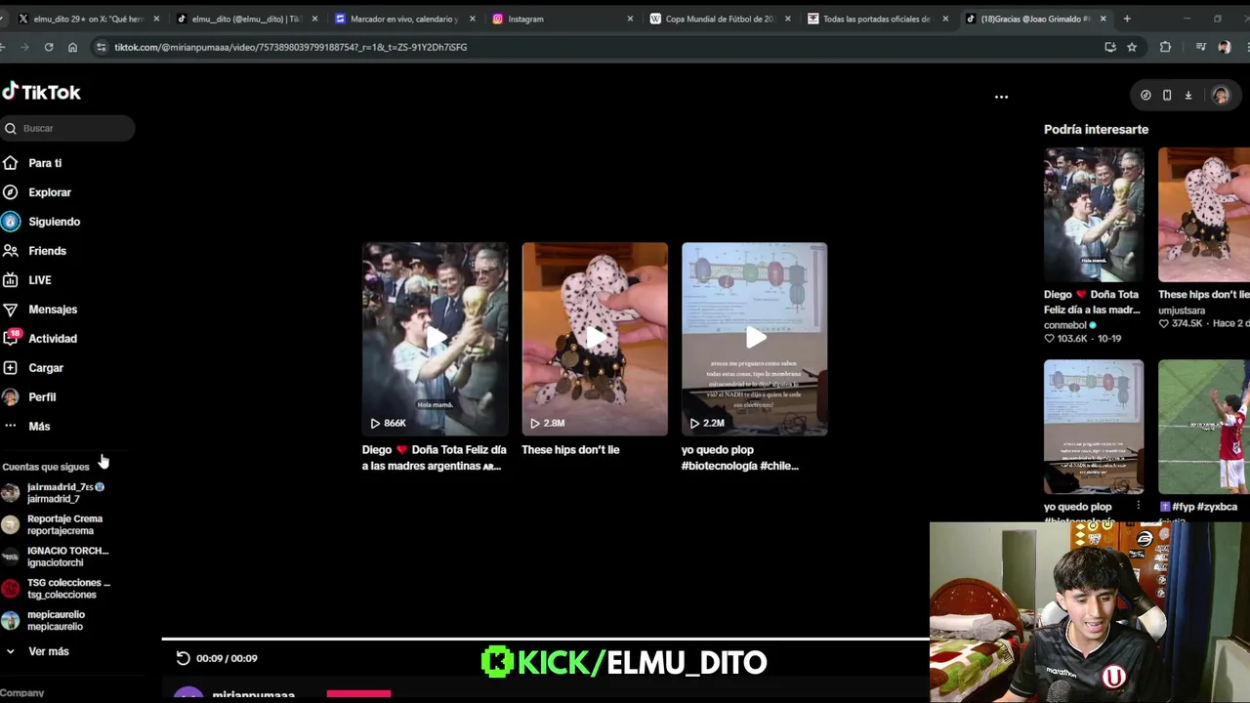Screen dimensions: 1250x703
Task: Close the Instagram tab
Action: point(630,19)
